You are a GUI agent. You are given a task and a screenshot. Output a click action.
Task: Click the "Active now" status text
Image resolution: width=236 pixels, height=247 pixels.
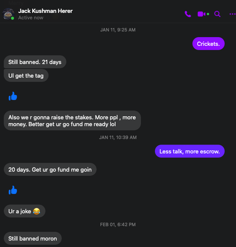(x=31, y=18)
